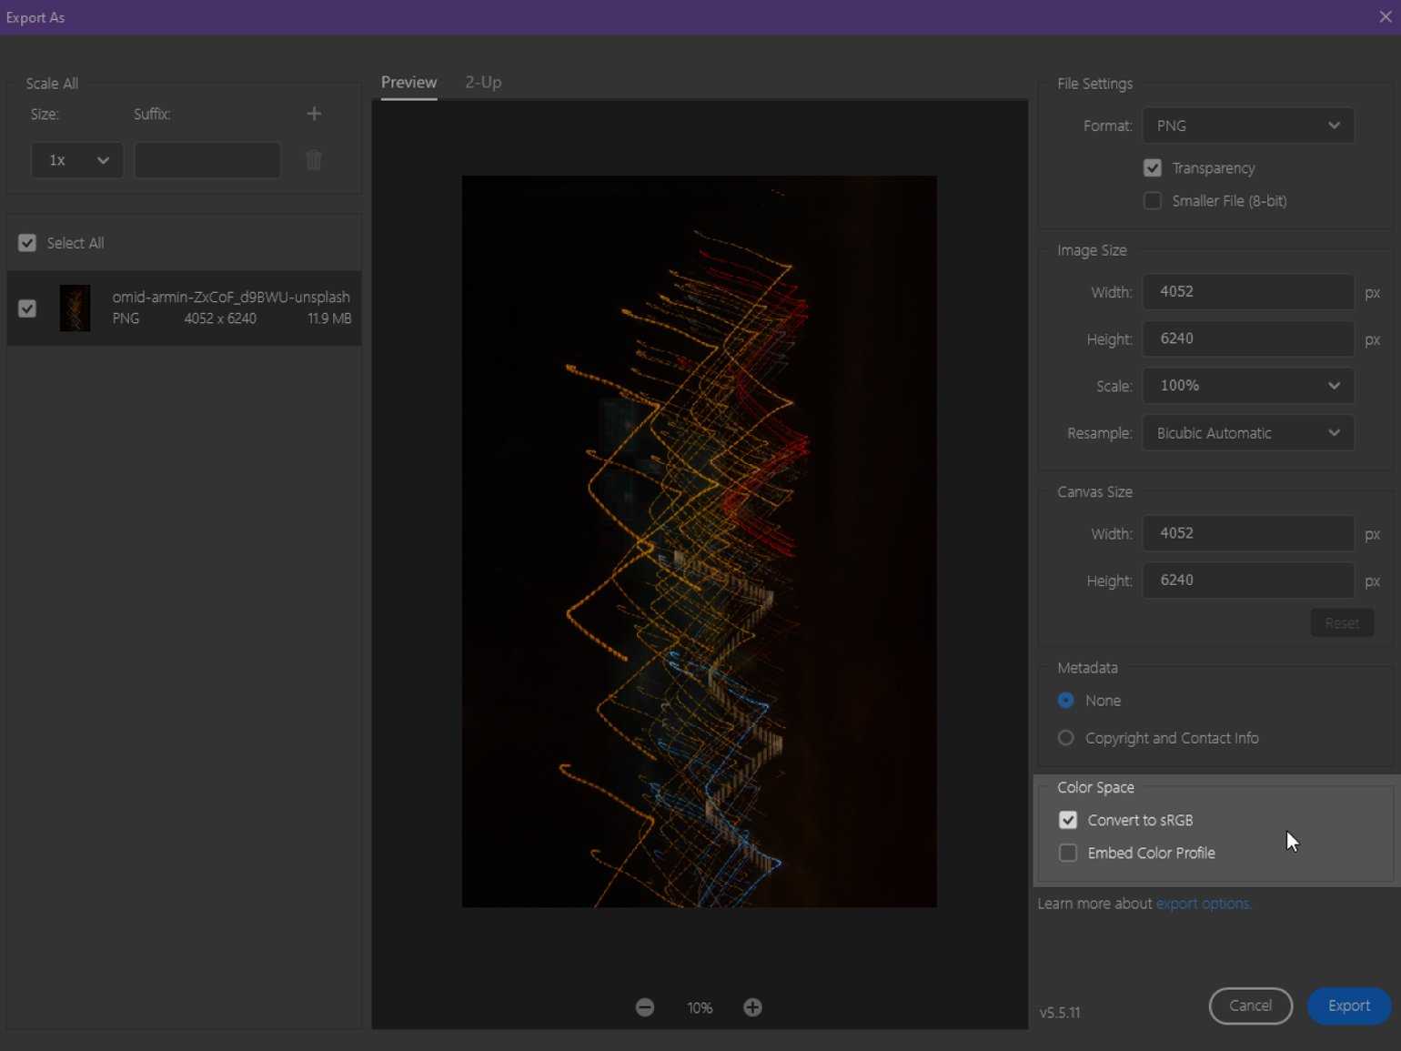Enable Smaller File (8-bit) option
1401x1051 pixels.
tap(1153, 201)
